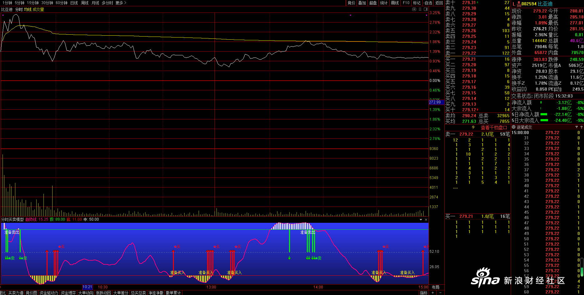This screenshot has height=295, width=584.
Task: Toggle the side panel layout icon
Action: 426,9
